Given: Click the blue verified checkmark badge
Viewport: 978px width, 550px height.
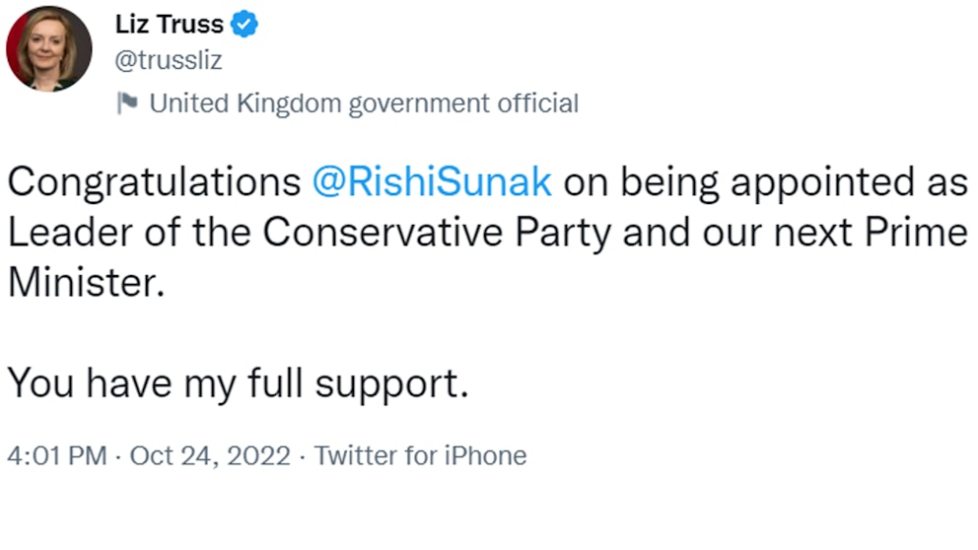Looking at the screenshot, I should [245, 26].
